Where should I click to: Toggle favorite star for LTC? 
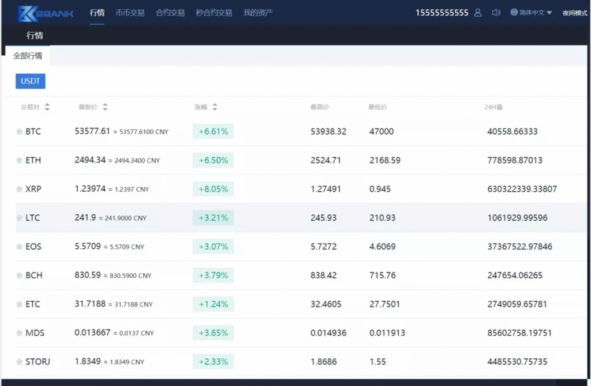tap(19, 218)
